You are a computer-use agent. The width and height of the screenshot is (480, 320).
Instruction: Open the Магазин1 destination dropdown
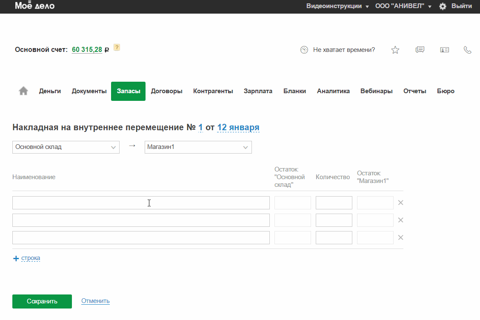198,147
